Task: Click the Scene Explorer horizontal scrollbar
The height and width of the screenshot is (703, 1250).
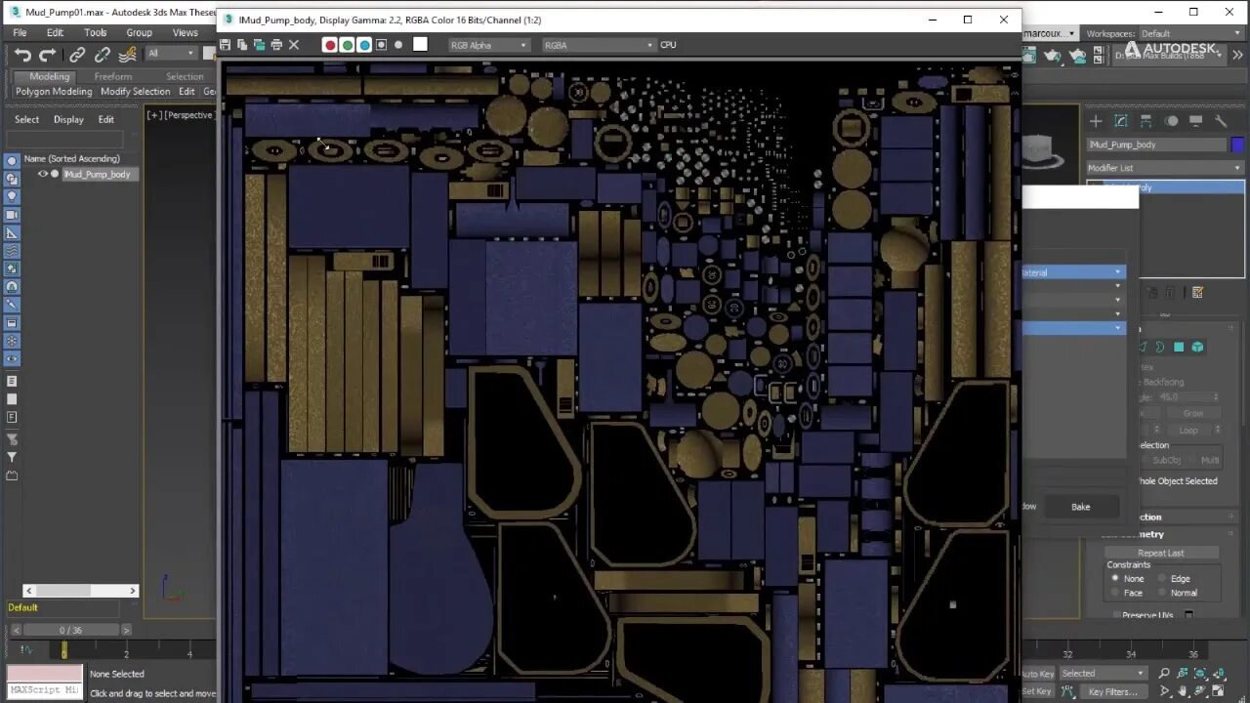Action: point(80,590)
